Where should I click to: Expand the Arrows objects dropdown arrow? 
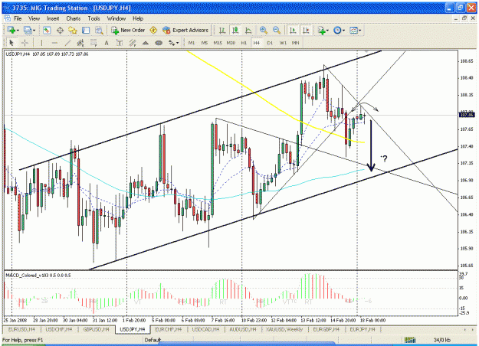[177, 43]
